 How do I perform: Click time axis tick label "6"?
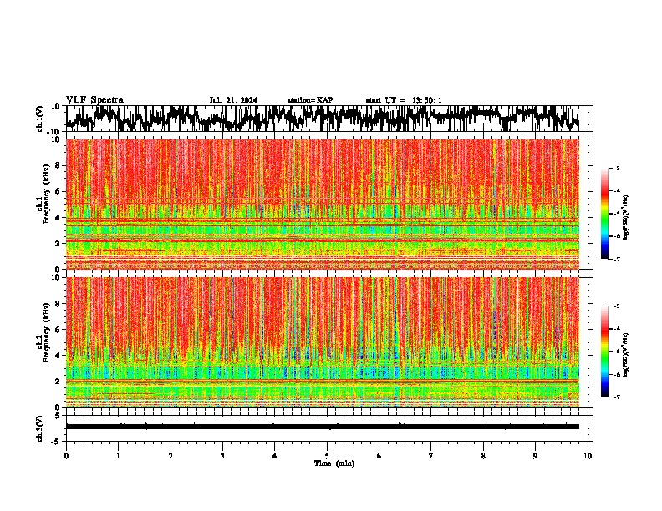point(379,456)
